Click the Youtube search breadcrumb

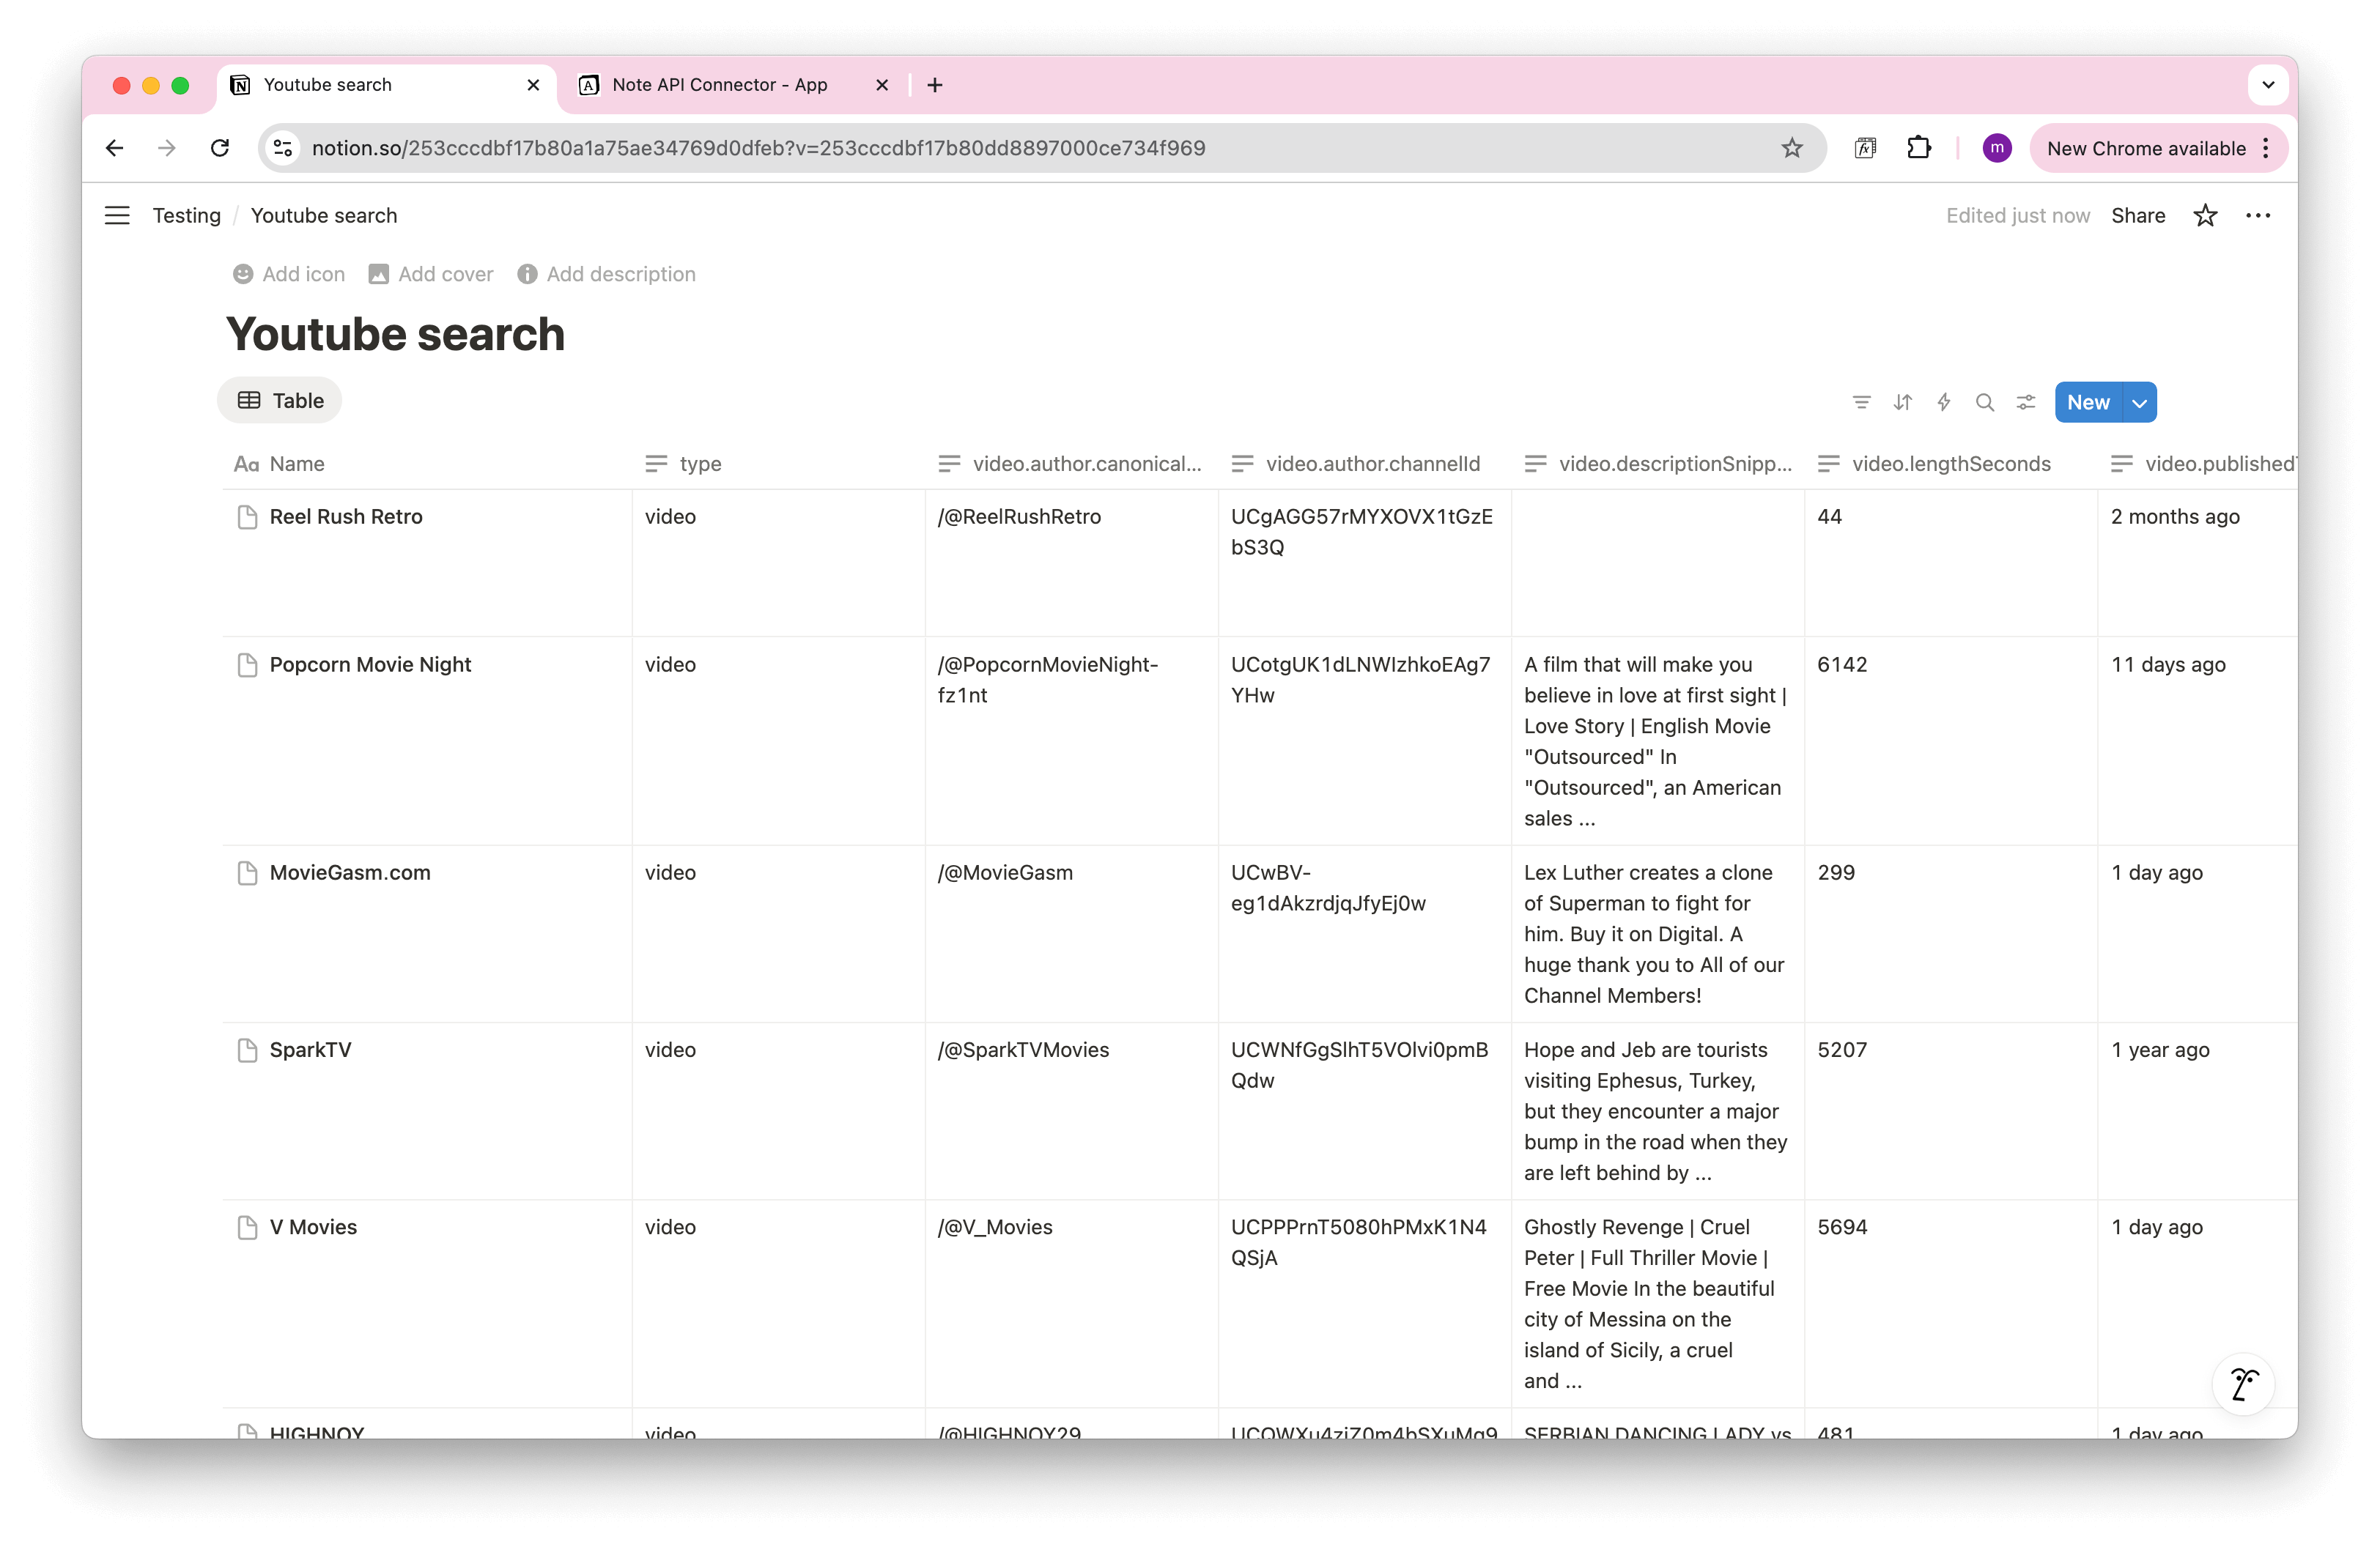(324, 216)
